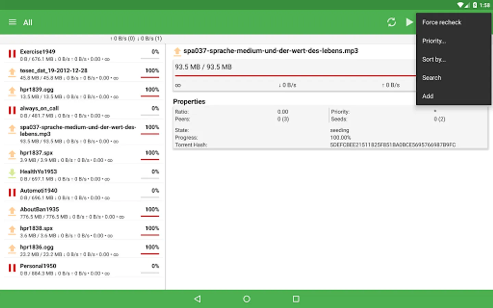Click the torrent hash value
This screenshot has height=308, width=493.
coord(393,145)
